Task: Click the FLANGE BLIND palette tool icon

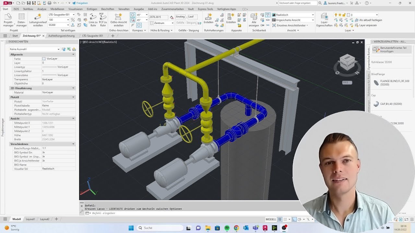Action: (x=376, y=83)
